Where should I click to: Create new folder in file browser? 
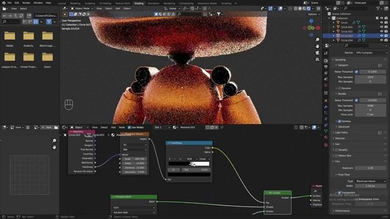pos(29,16)
